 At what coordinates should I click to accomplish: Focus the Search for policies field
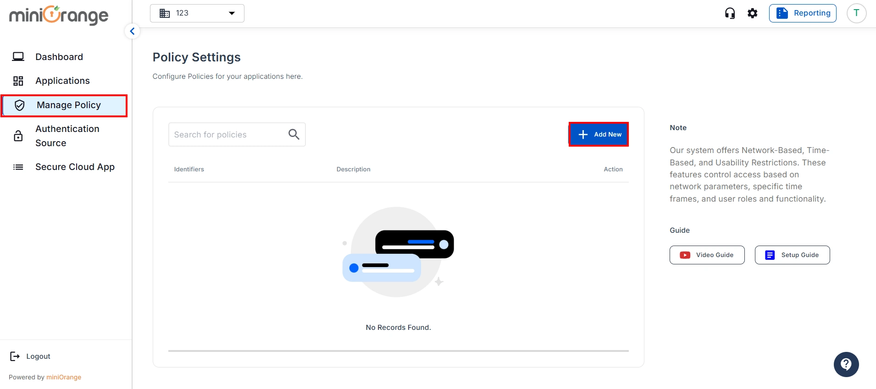(x=227, y=135)
